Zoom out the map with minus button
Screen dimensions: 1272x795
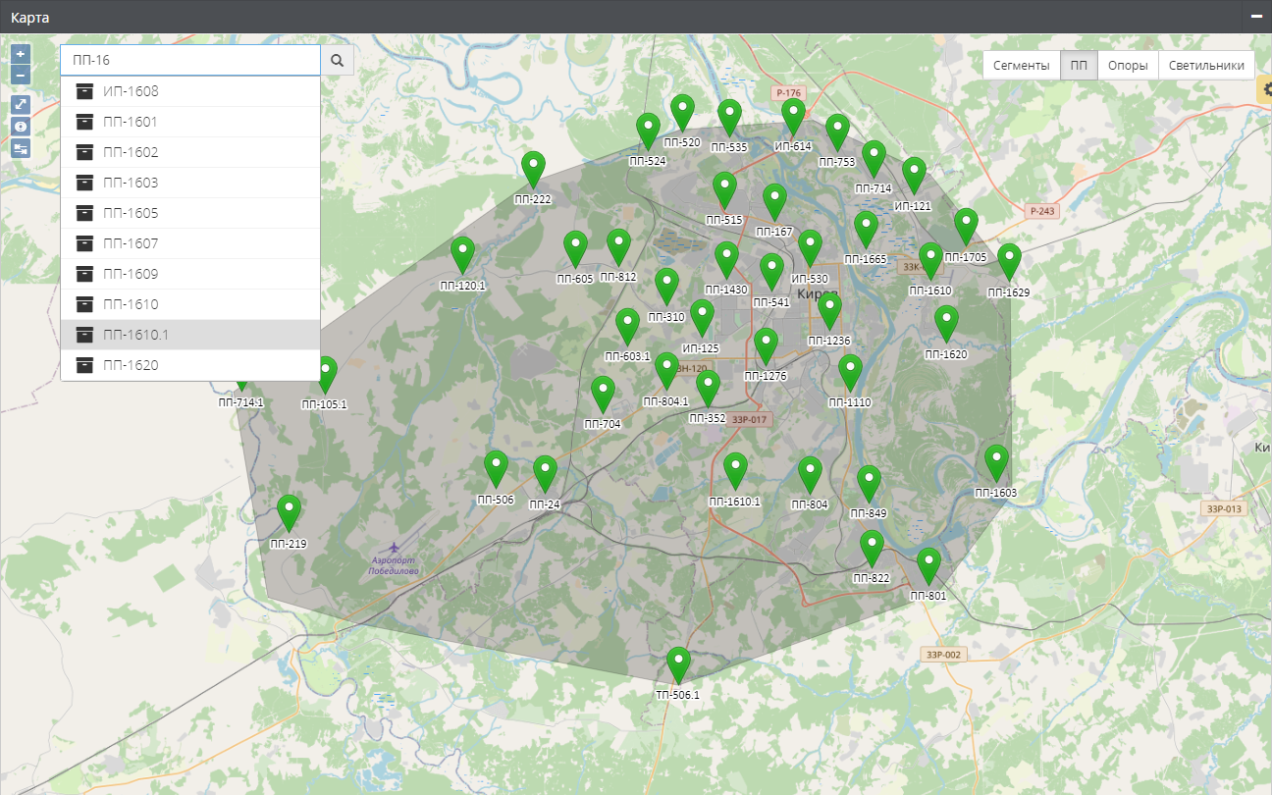21,75
